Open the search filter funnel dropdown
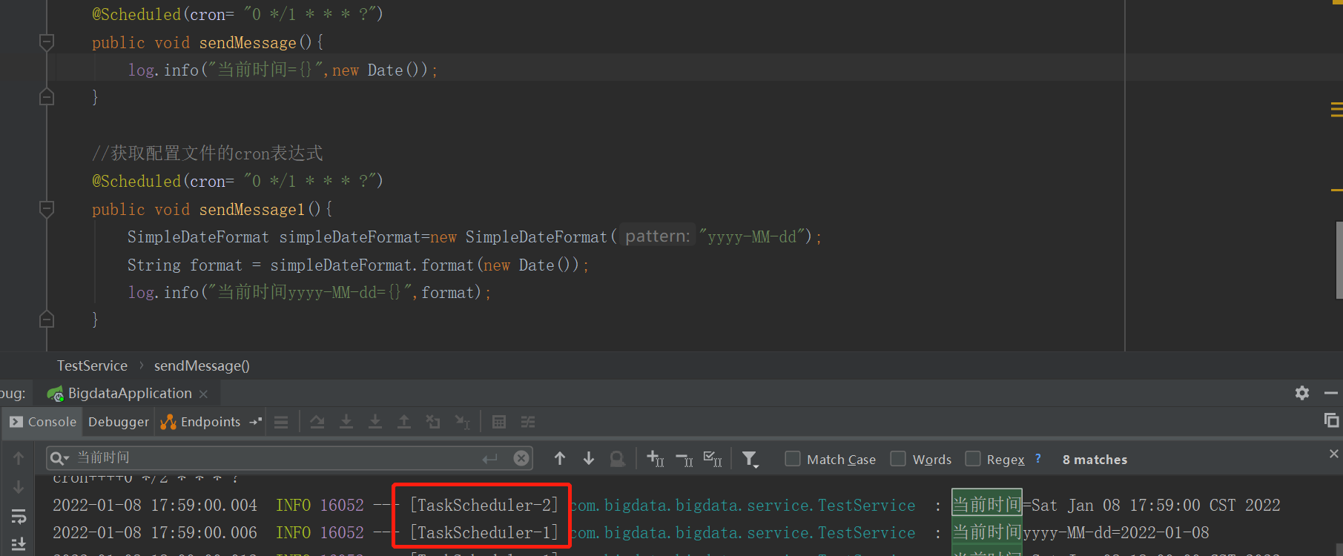The height and width of the screenshot is (556, 1343). point(750,460)
